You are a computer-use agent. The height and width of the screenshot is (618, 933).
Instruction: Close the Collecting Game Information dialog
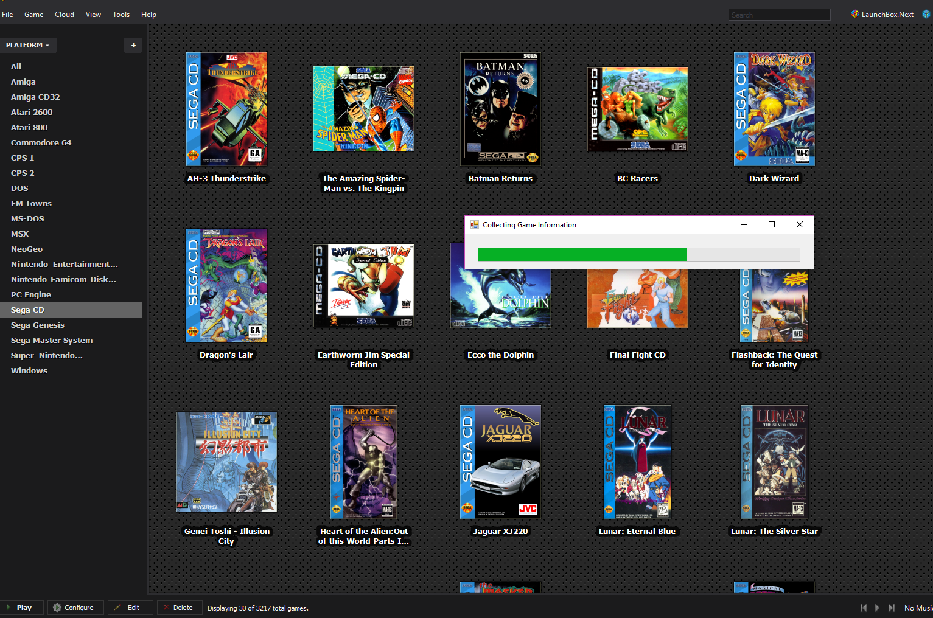point(800,224)
